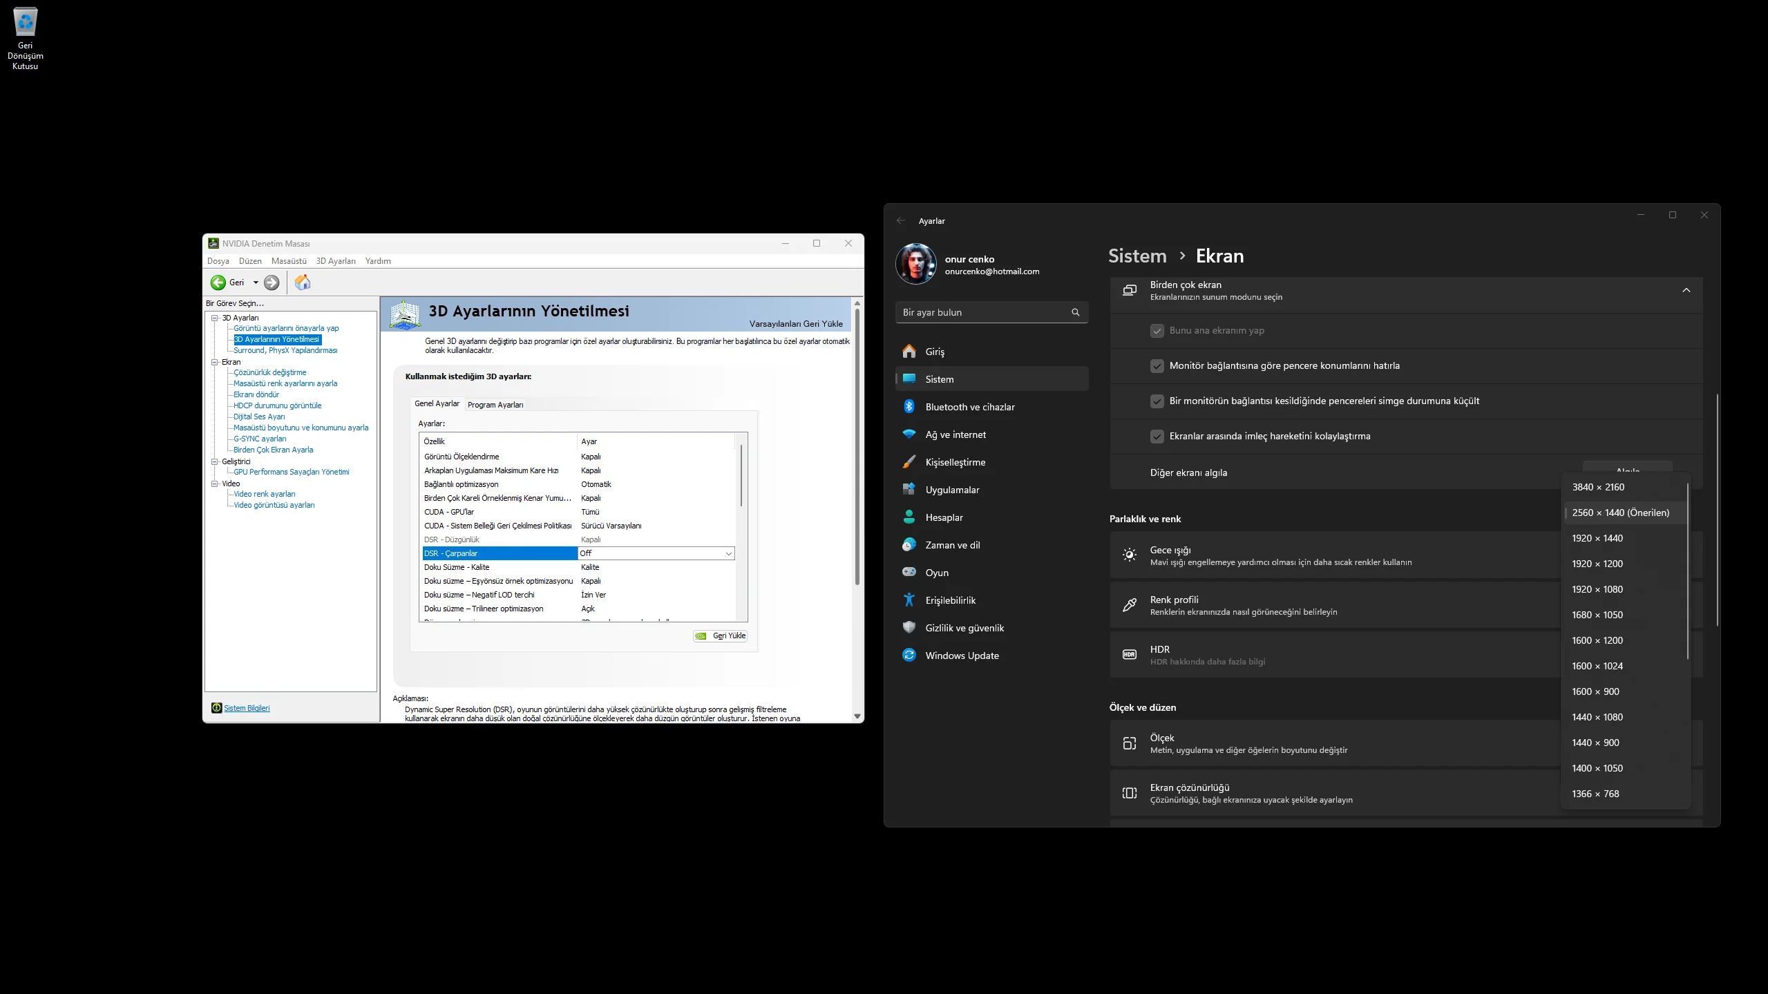Switch to Program Ayarları tab
The height and width of the screenshot is (994, 1768).
pos(495,405)
